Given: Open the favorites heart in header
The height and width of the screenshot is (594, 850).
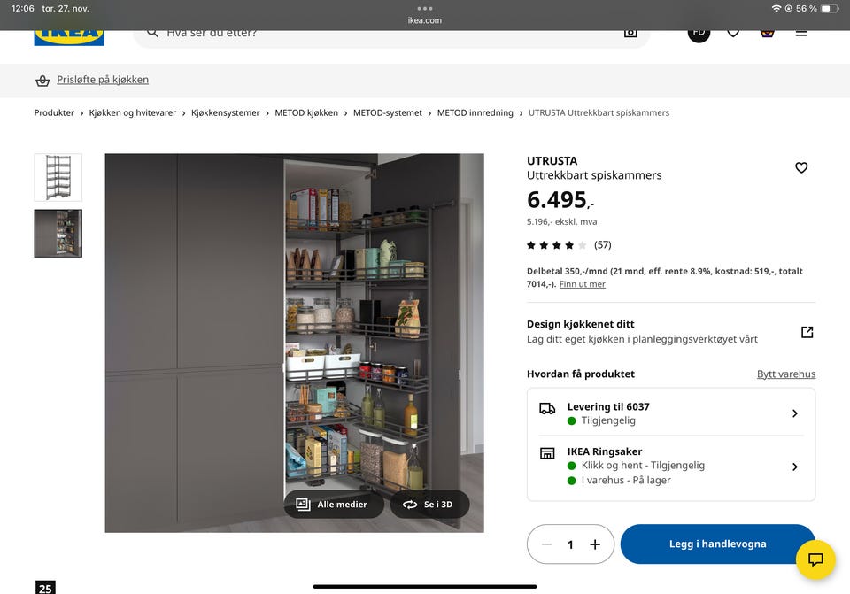Looking at the screenshot, I should (733, 34).
